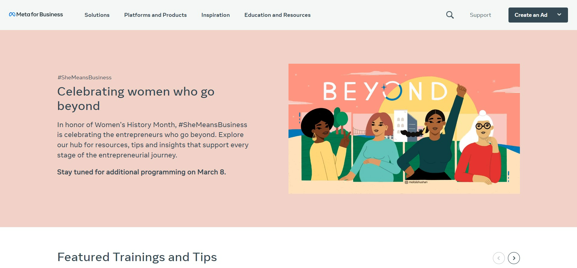Image resolution: width=577 pixels, height=268 pixels.
Task: Click the #SheMeansBusiness hashtag text
Action: pyautogui.click(x=84, y=78)
